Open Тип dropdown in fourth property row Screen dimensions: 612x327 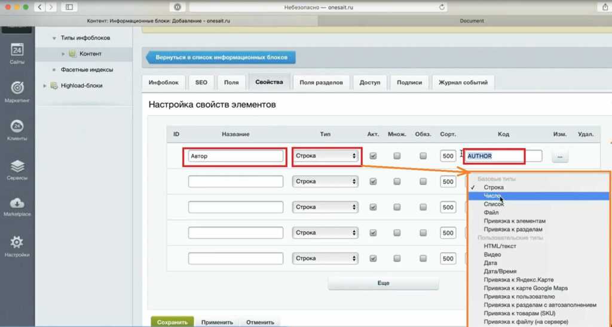pos(325,233)
